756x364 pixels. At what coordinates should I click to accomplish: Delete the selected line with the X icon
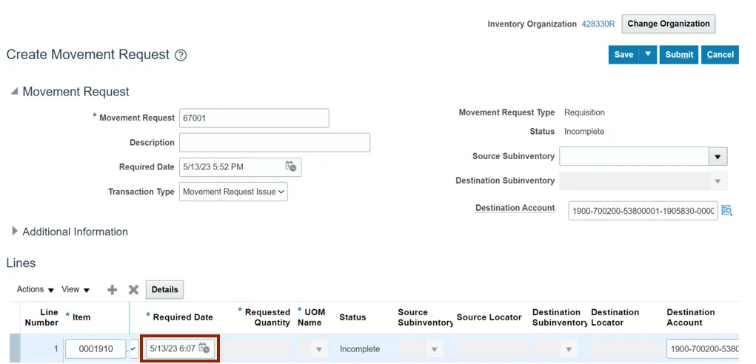click(x=133, y=290)
